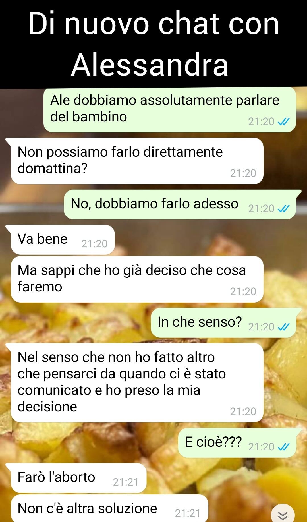Click the double check marks beside 'E cioè???'
The width and height of the screenshot is (307, 522).
point(283,447)
